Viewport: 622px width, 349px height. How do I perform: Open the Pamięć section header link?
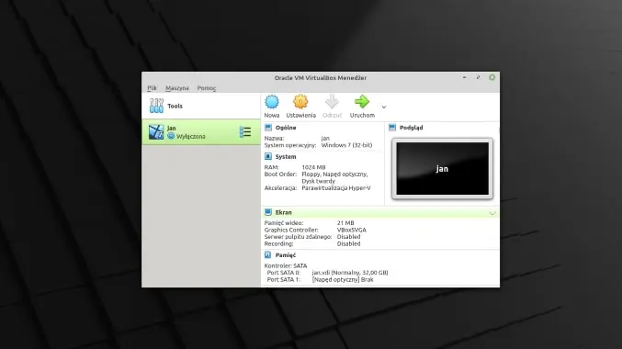(x=285, y=255)
